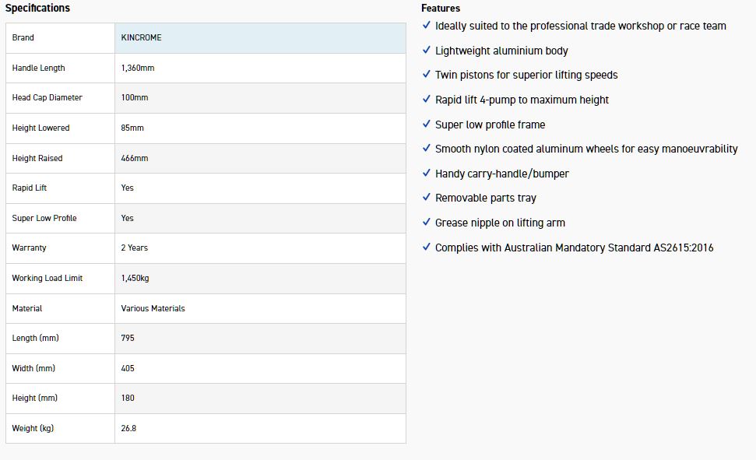756x460 pixels.
Task: Select the 1,450kg load limit value
Action: tap(135, 278)
